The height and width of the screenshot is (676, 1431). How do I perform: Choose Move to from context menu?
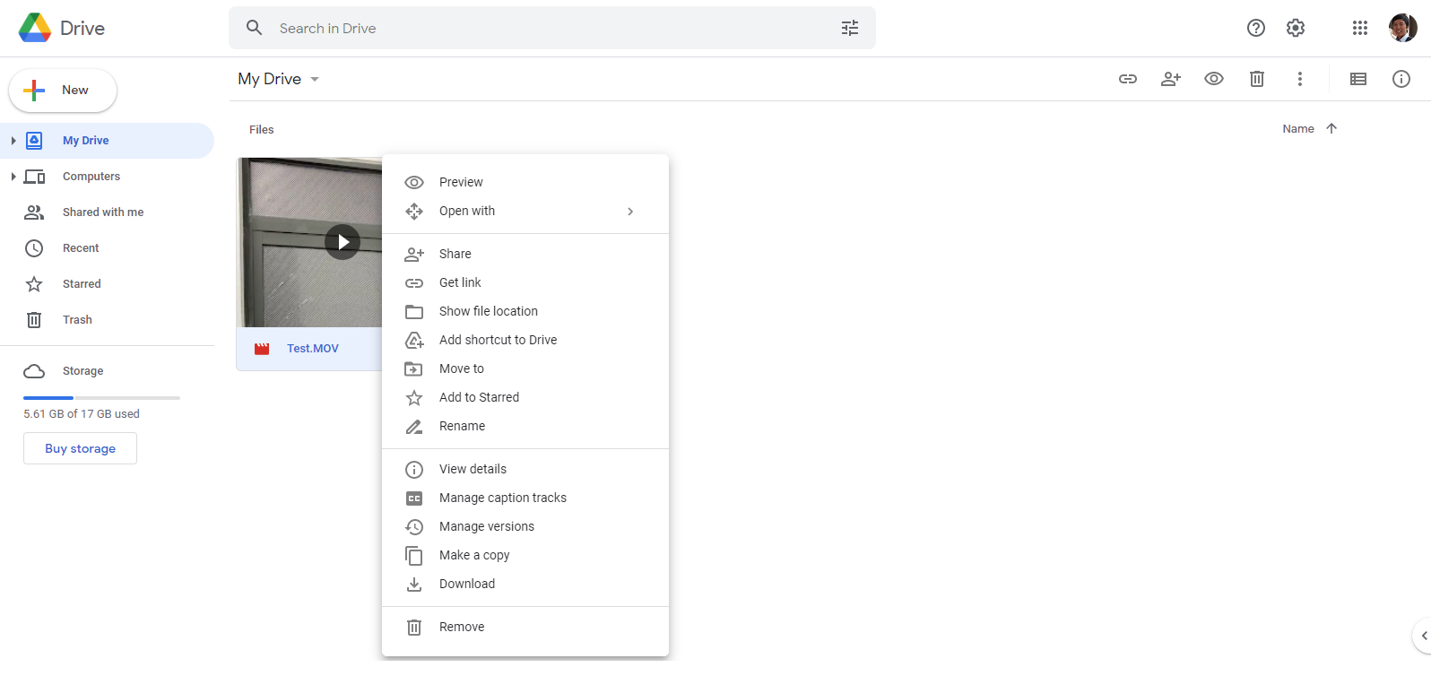tap(525, 368)
